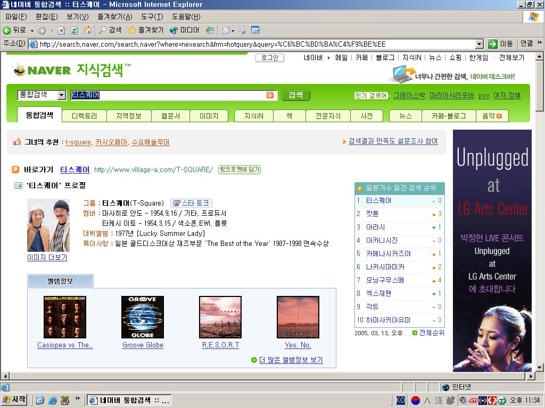Screen dimensions: 545x408
Task: Refresh the page with the Refresh icon
Action: 74,30
